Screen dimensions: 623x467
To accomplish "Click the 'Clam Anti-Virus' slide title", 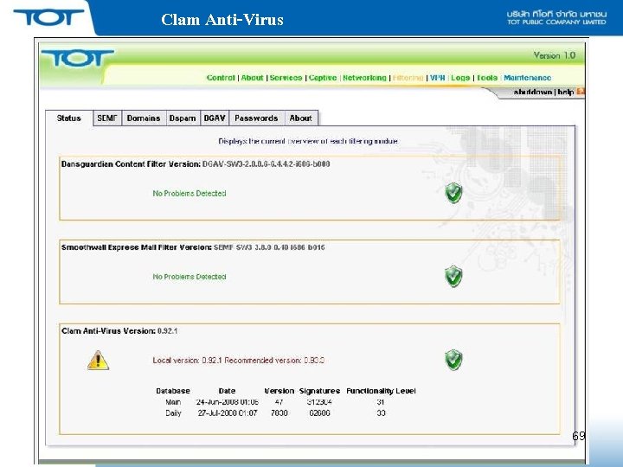I will coord(222,19).
